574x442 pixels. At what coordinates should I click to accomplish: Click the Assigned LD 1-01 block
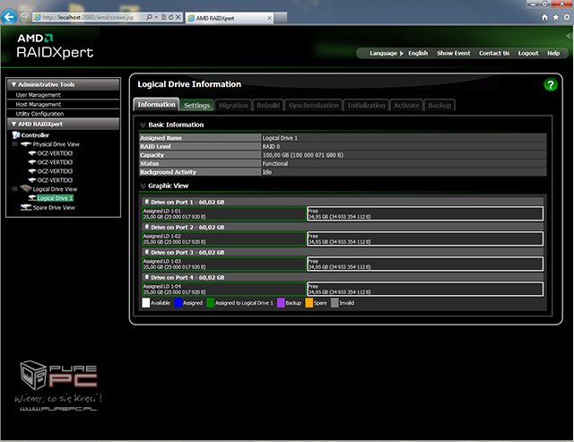(x=224, y=213)
